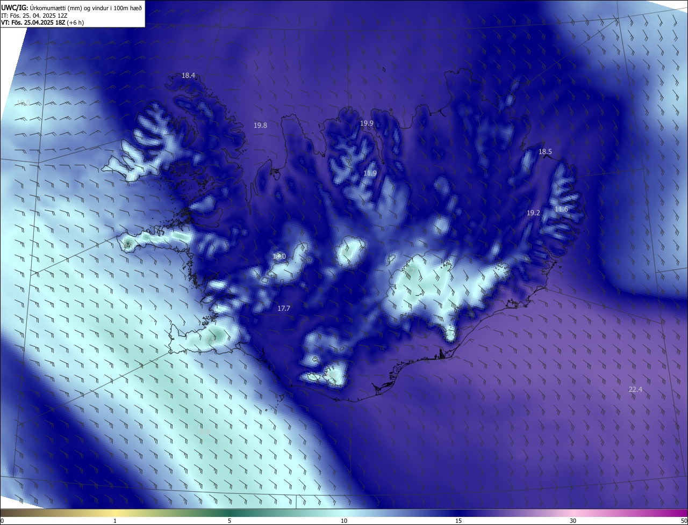
Task: Click the 'VT: Fös. 25.04.2025 18Z (+6 h)' line
Action: coord(42,23)
